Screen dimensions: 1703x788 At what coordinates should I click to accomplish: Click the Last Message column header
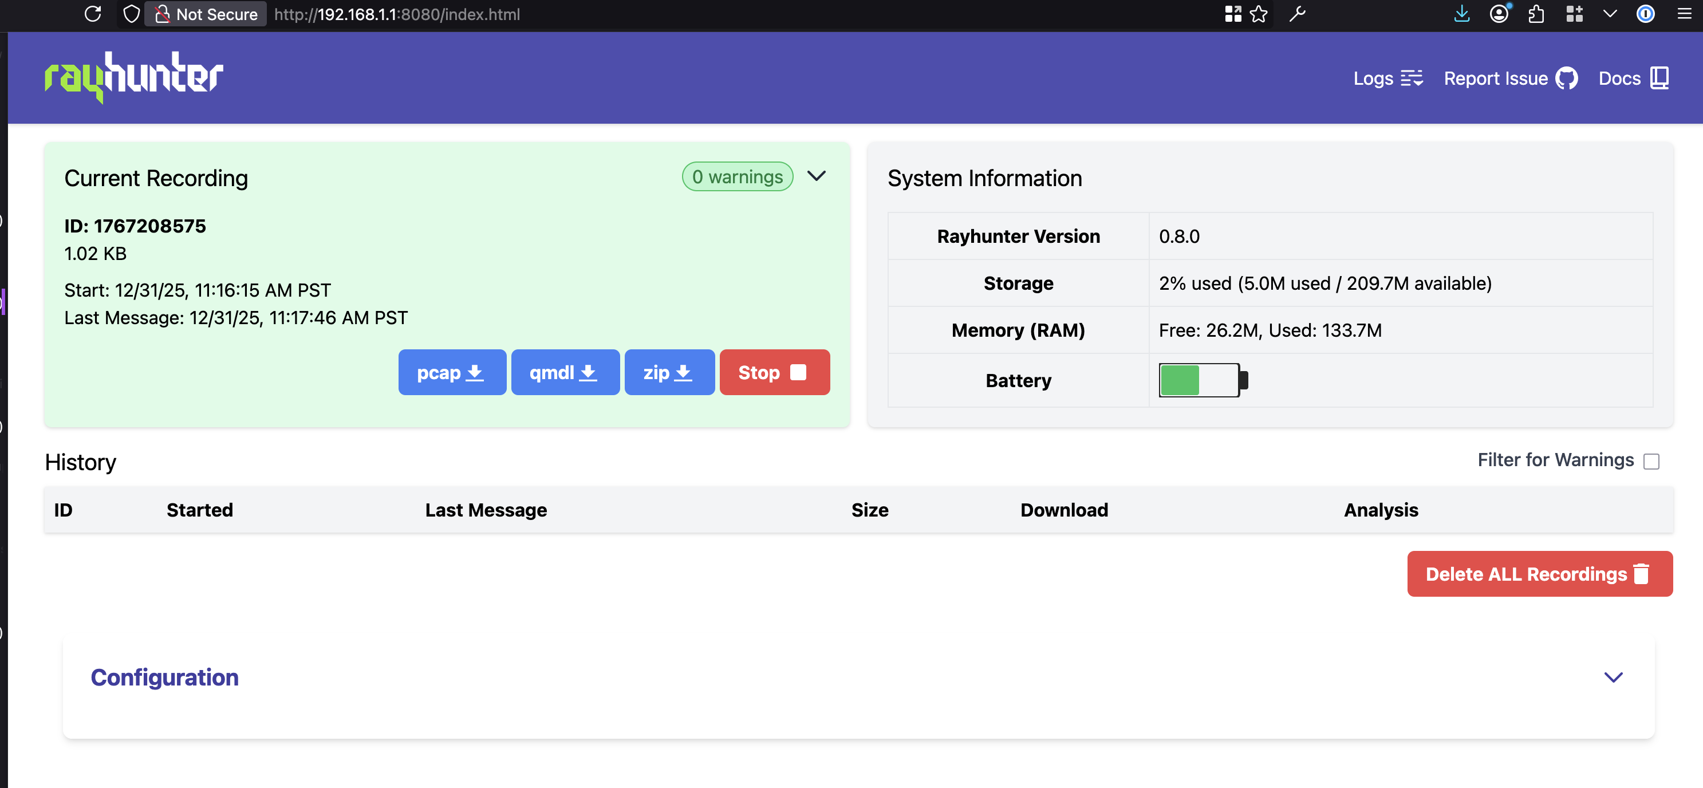point(486,510)
